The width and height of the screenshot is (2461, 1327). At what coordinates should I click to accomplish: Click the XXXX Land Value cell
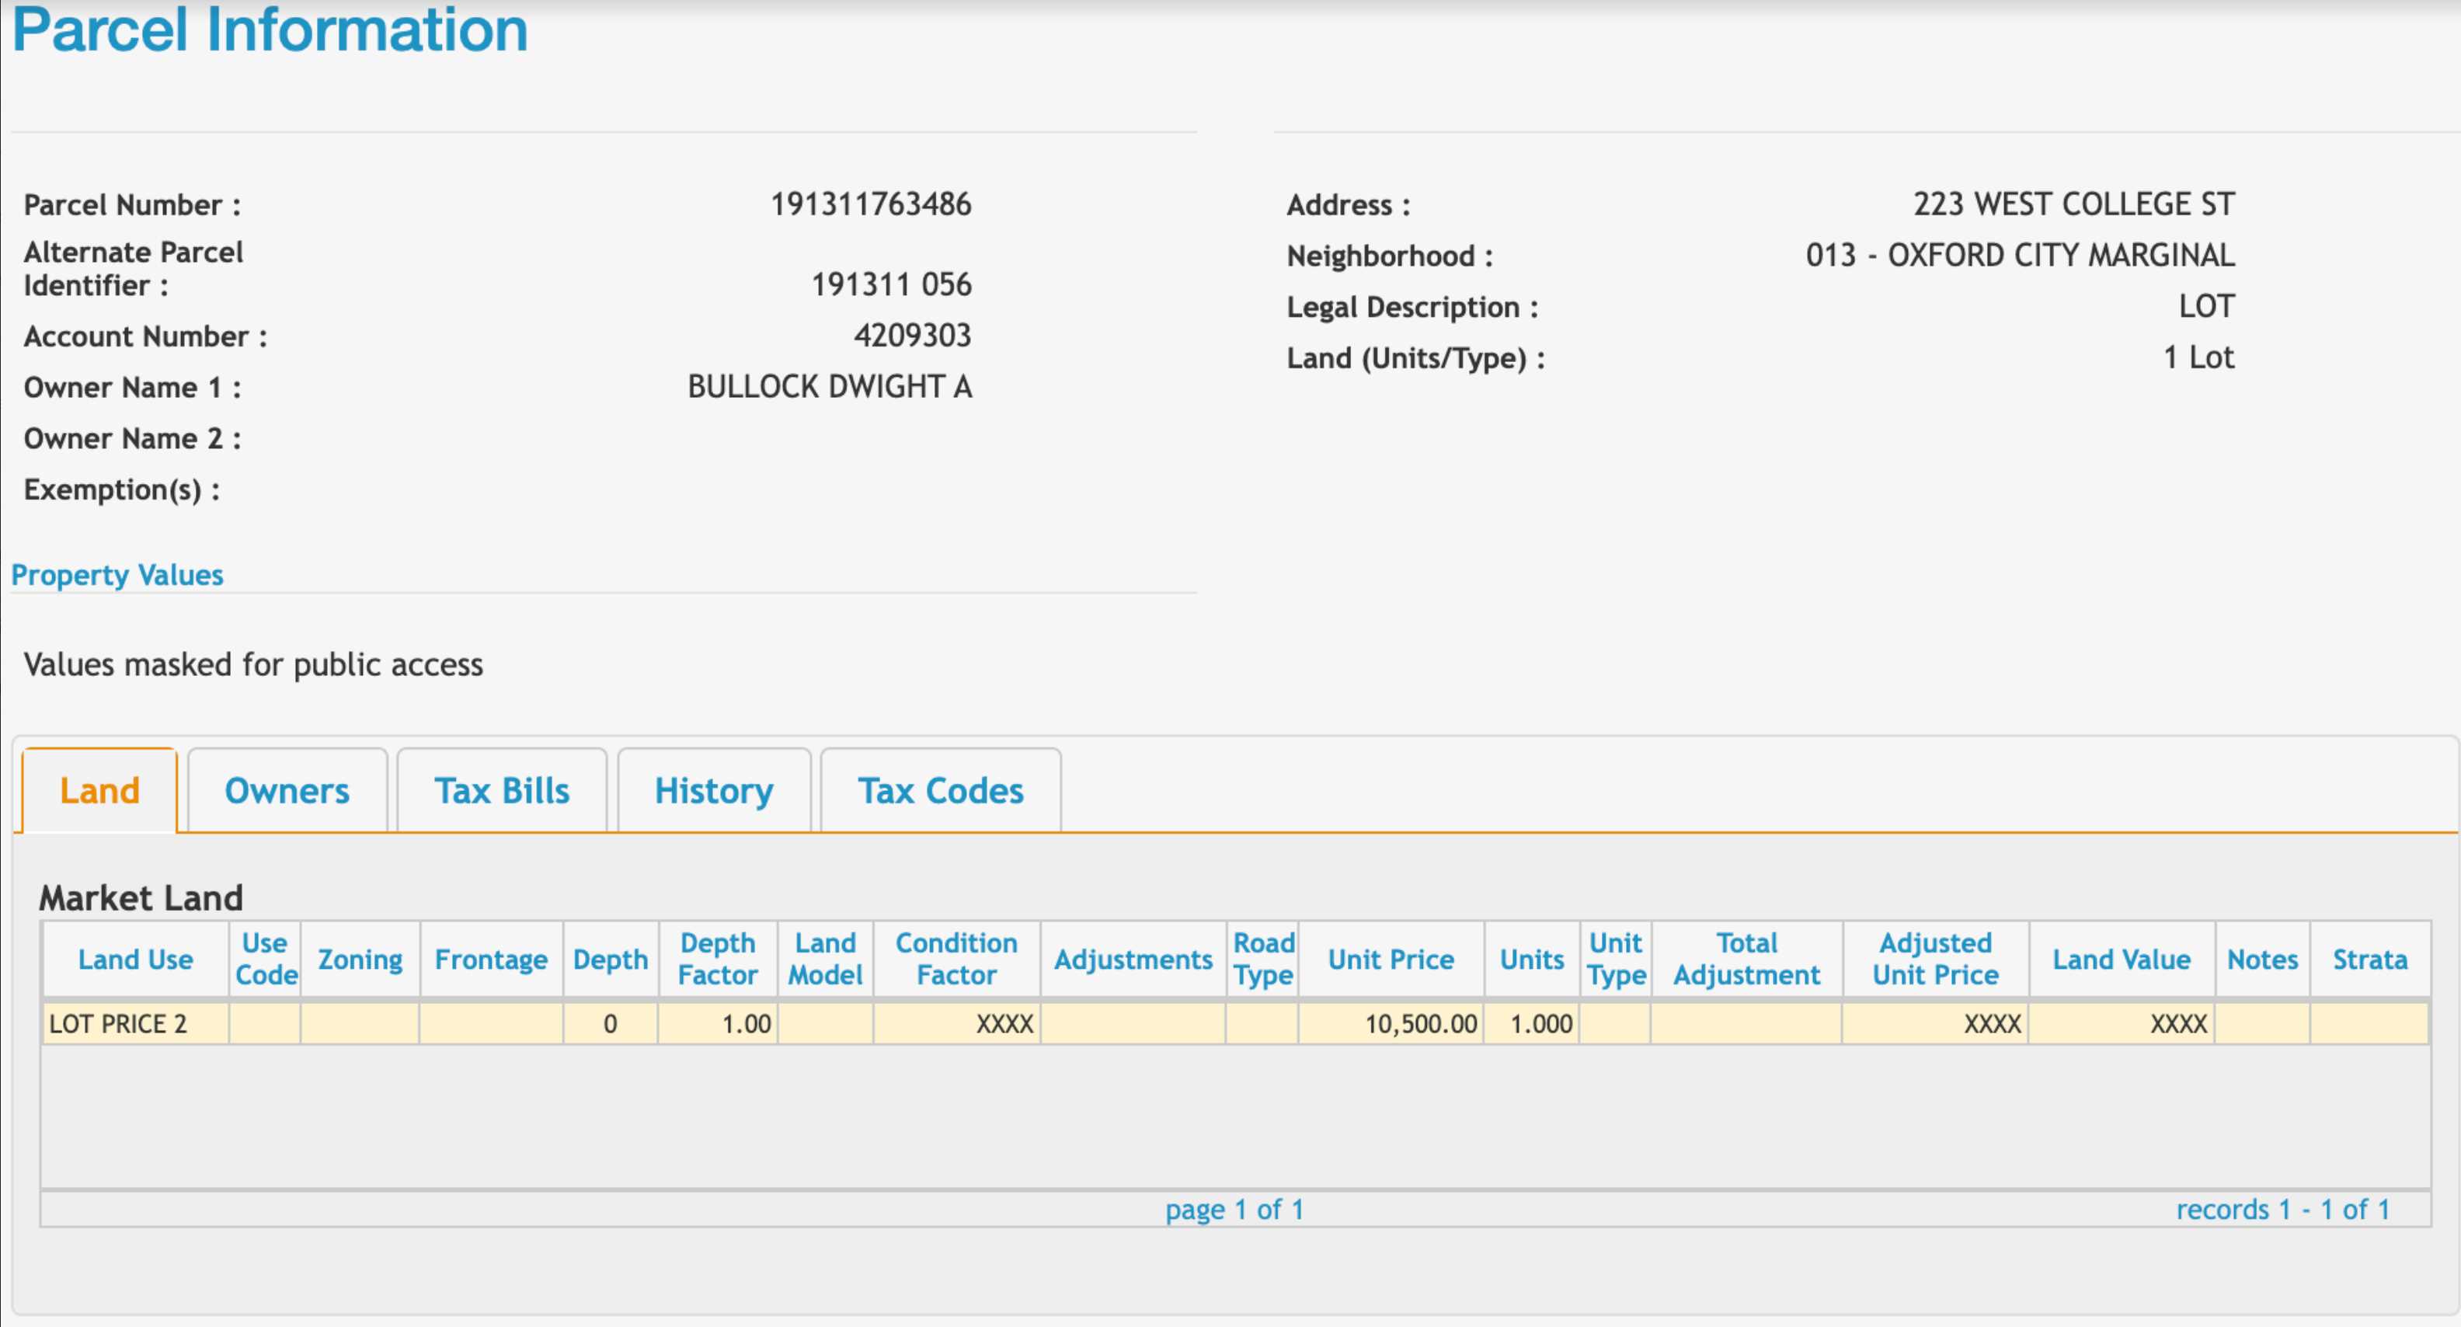coord(2122,1024)
